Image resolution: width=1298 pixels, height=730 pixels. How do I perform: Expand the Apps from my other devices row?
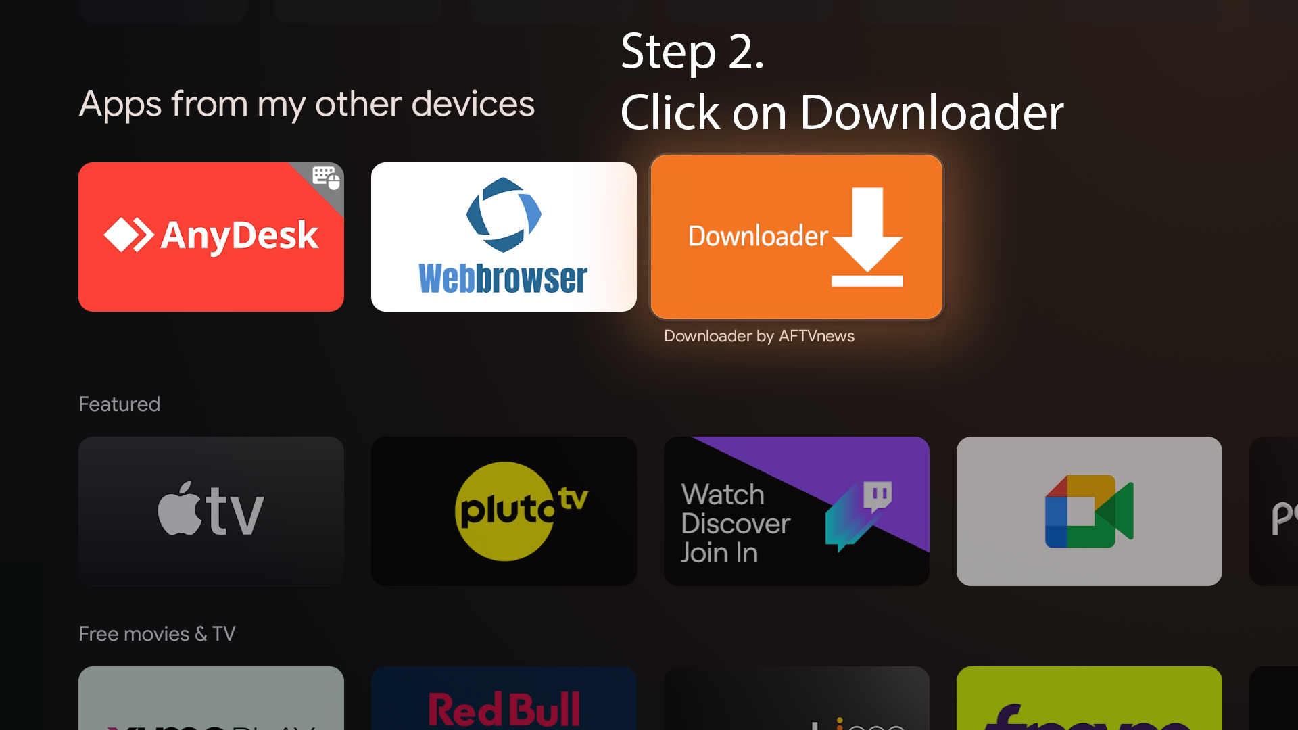coord(308,104)
